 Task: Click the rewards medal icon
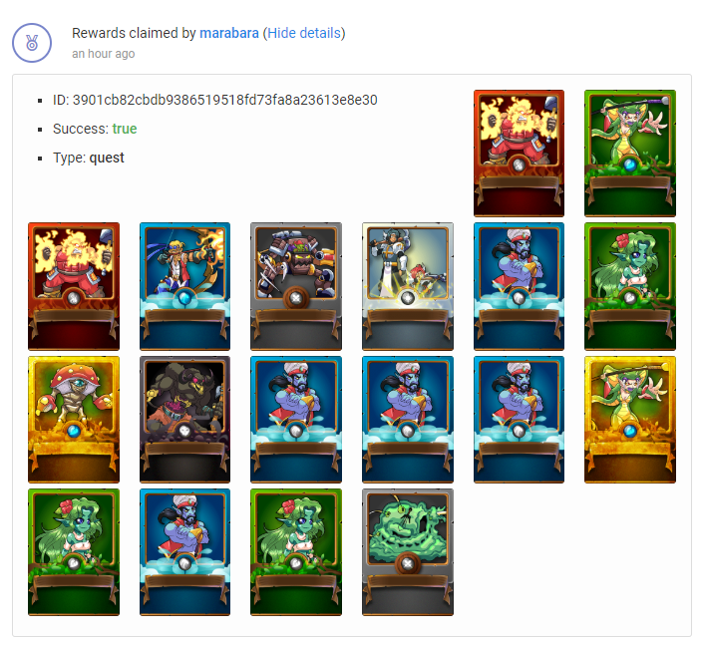[x=32, y=43]
